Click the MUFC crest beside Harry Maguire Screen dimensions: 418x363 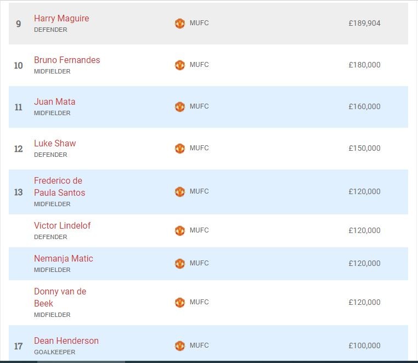[x=180, y=24]
